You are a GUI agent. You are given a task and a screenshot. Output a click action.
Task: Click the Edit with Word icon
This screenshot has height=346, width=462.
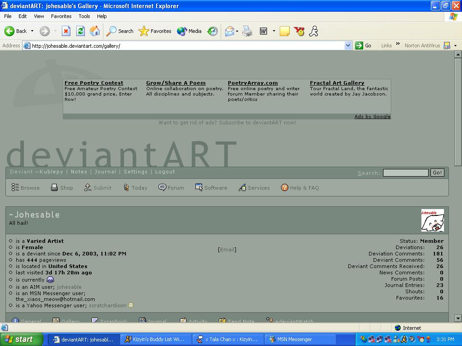pyautogui.click(x=263, y=31)
